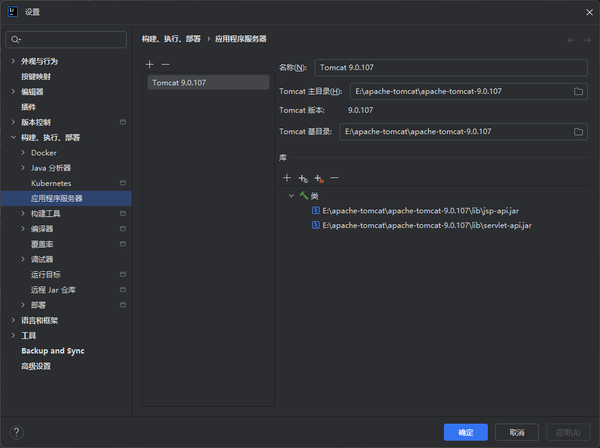Screen dimensions: 600x448
Task: Add a new application server with plus icon
Action: [x=150, y=65]
